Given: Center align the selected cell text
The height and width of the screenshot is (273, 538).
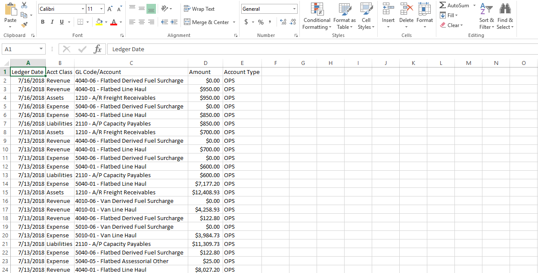Looking at the screenshot, I should [141, 22].
